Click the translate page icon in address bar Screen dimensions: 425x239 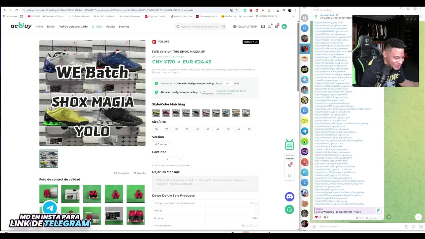pyautogui.click(x=231, y=10)
